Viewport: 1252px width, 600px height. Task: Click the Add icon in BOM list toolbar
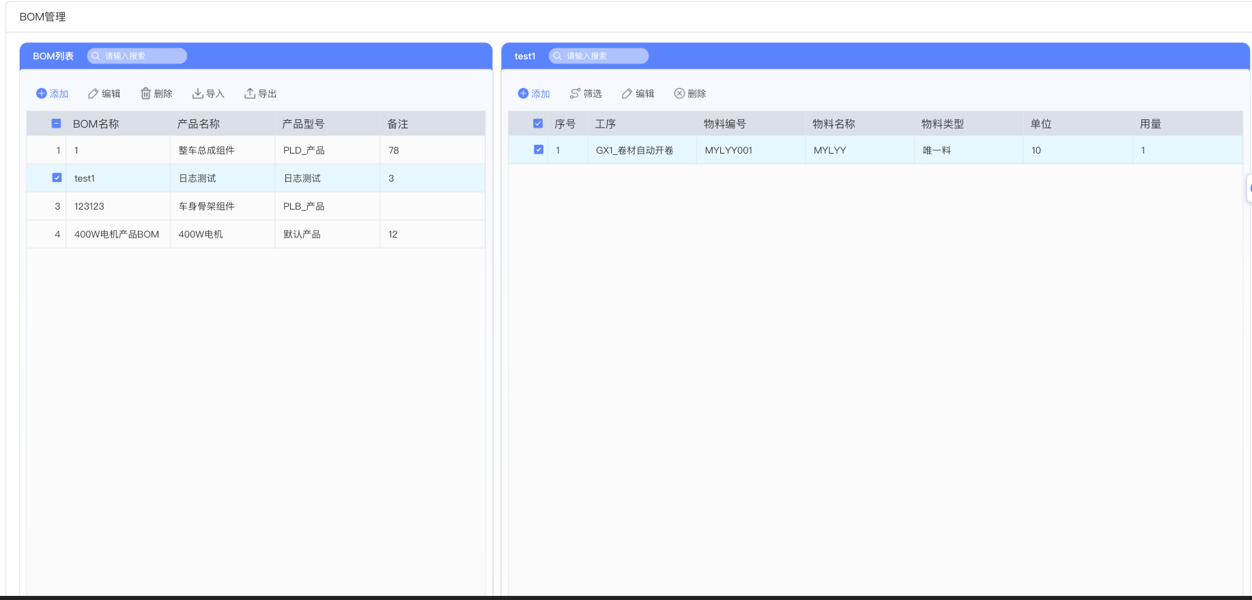42,94
